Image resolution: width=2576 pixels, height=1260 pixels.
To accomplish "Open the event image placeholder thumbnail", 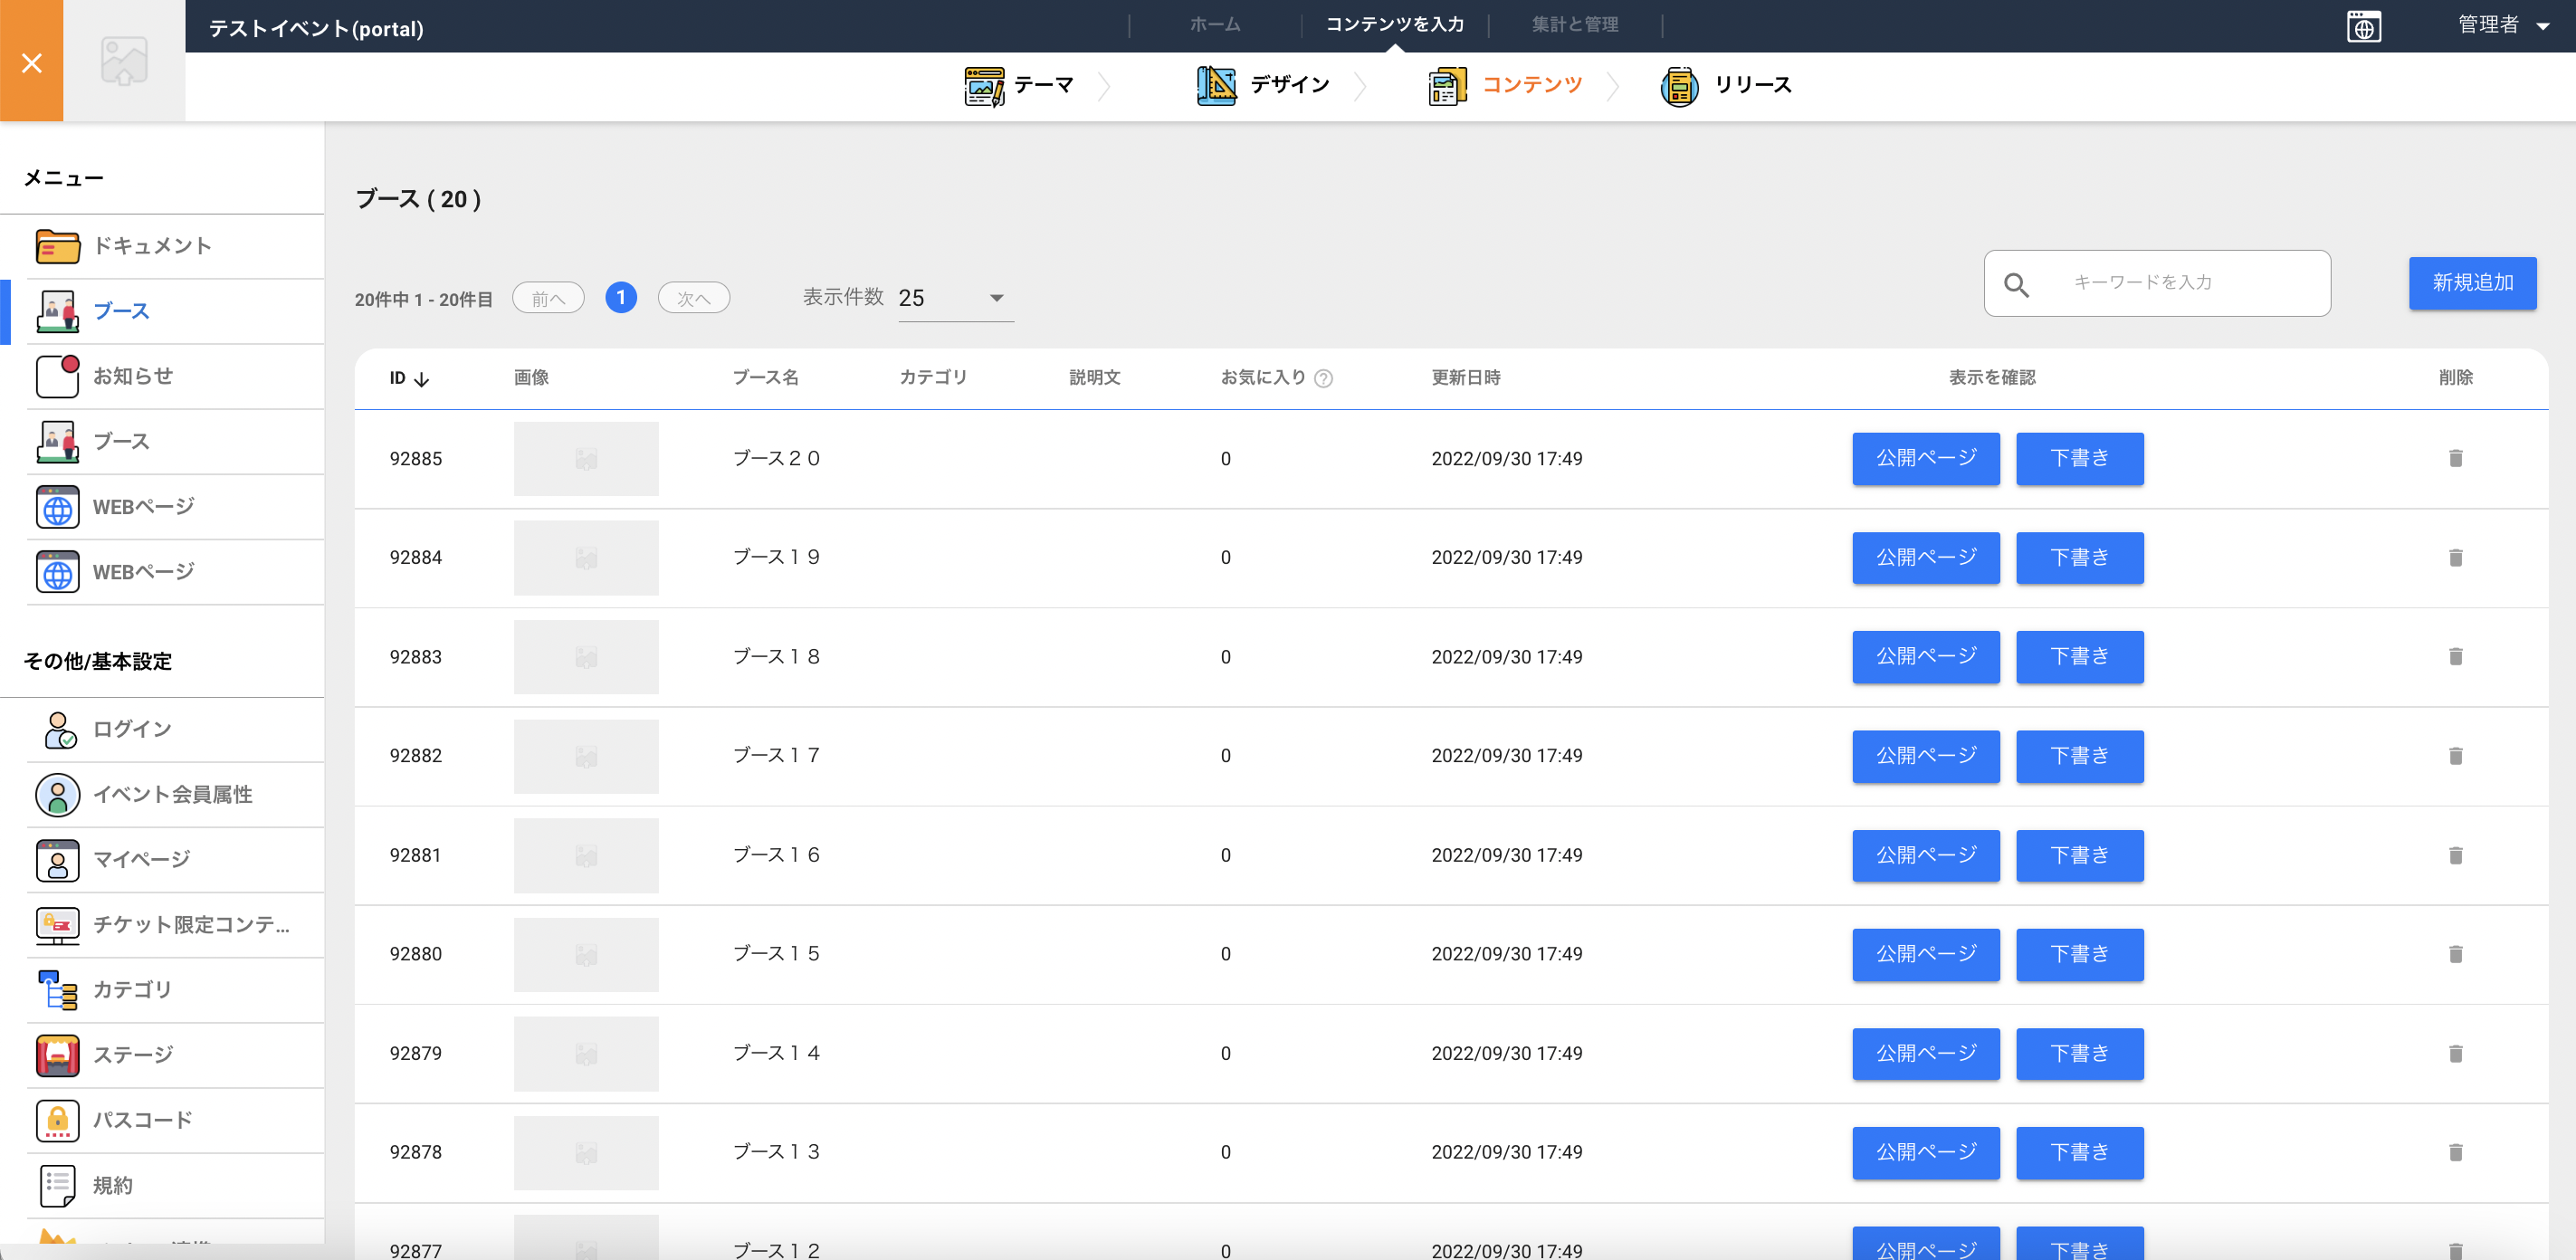I will pos(124,62).
